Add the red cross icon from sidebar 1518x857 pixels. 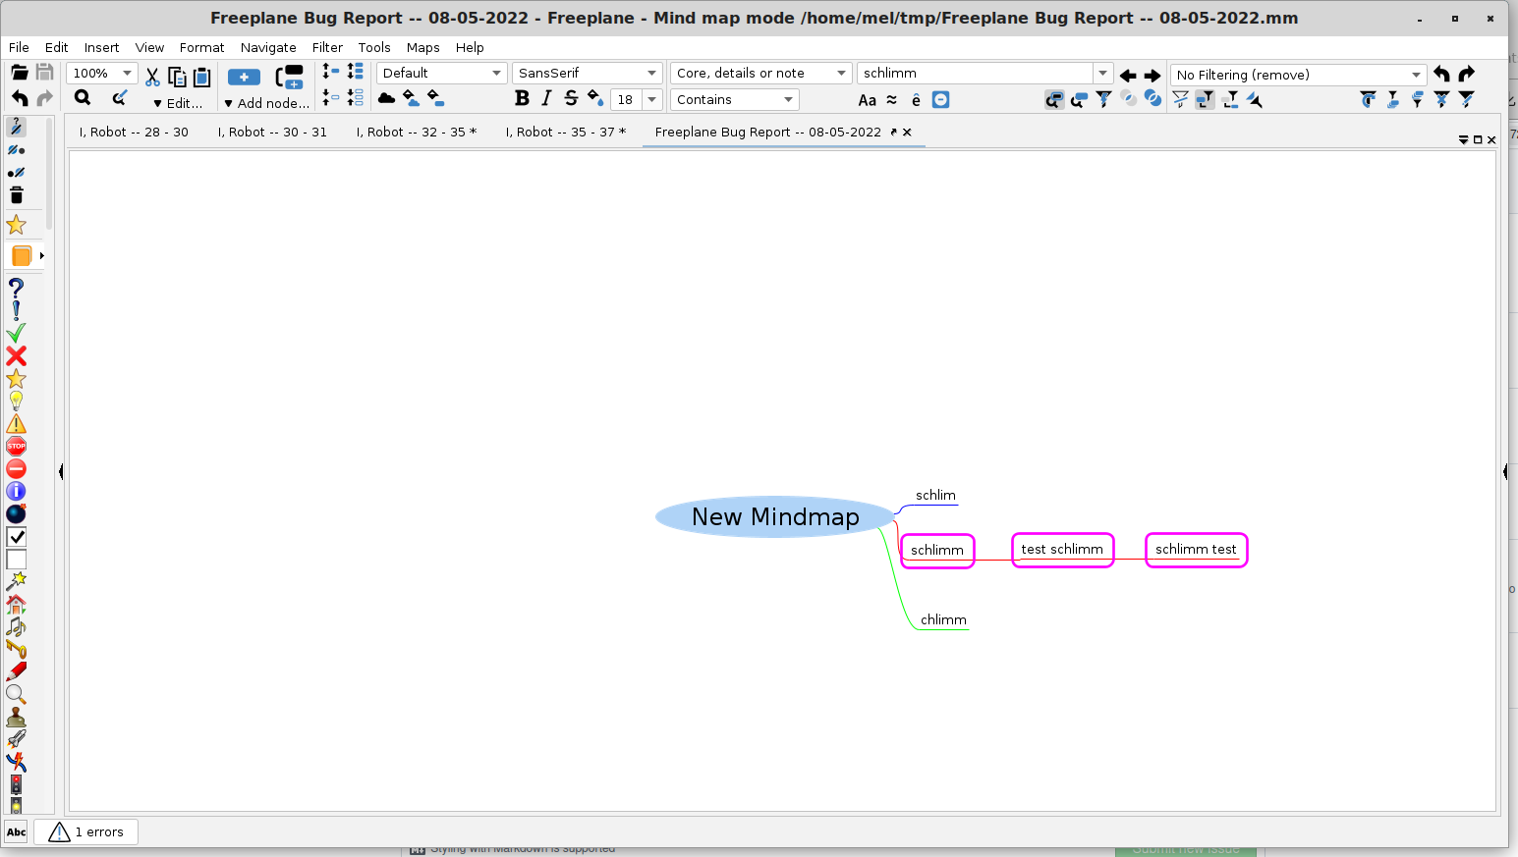tap(16, 356)
